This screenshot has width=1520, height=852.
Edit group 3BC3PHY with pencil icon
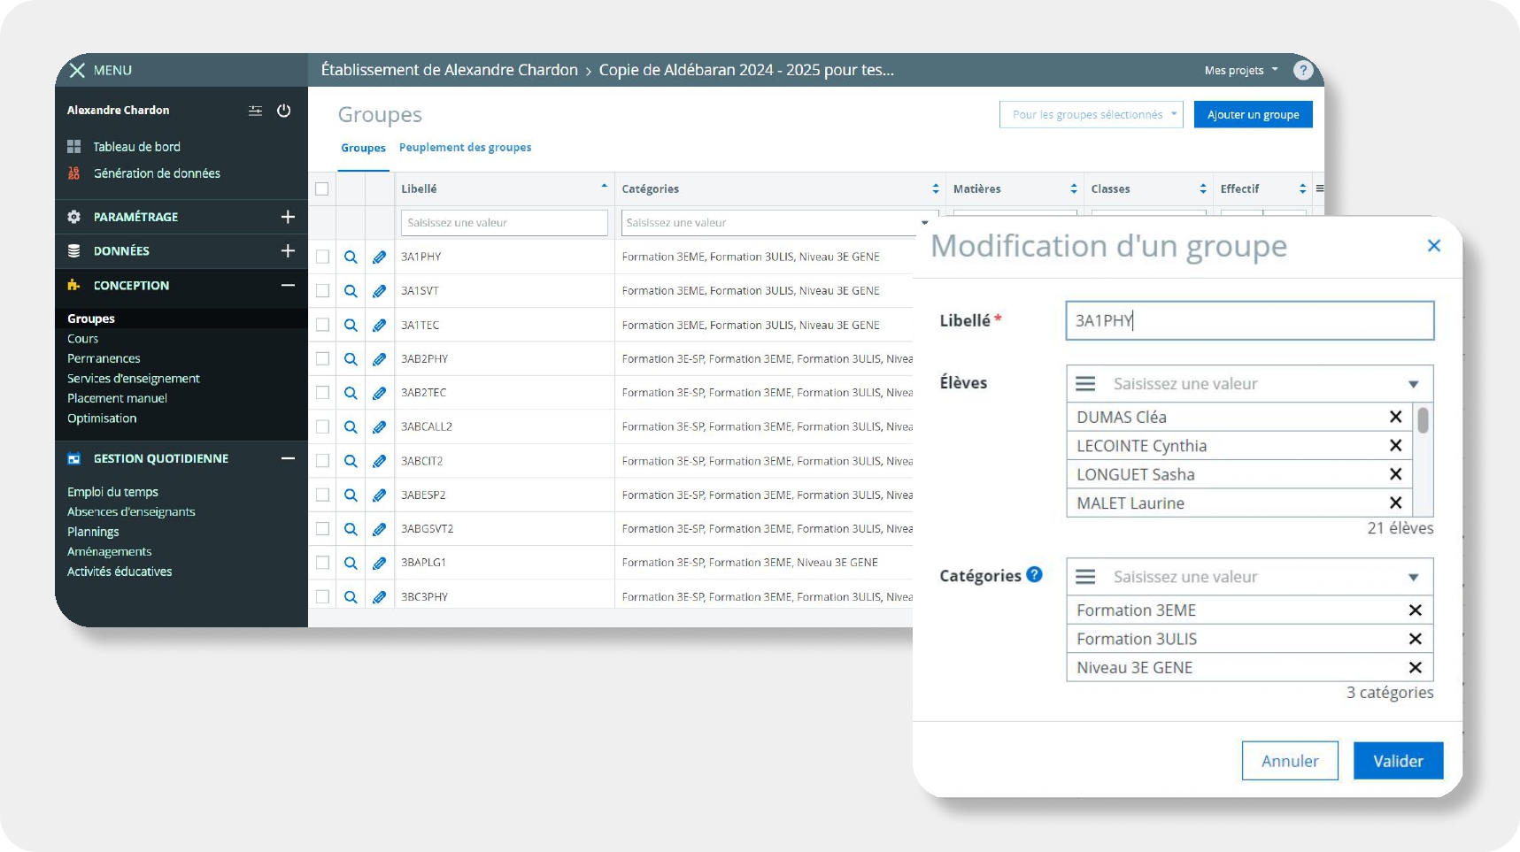379,596
